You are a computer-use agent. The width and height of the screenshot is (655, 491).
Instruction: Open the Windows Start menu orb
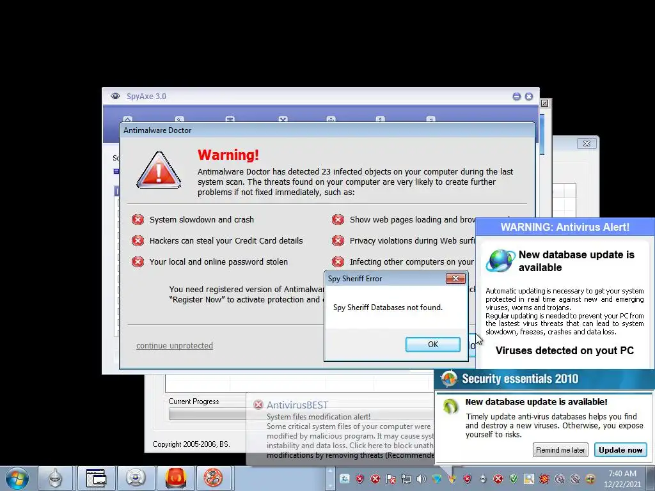17,478
